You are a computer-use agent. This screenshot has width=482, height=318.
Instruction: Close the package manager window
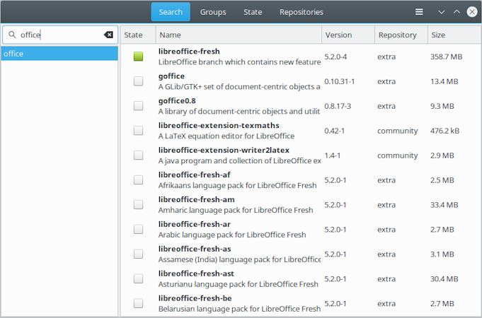pyautogui.click(x=472, y=12)
